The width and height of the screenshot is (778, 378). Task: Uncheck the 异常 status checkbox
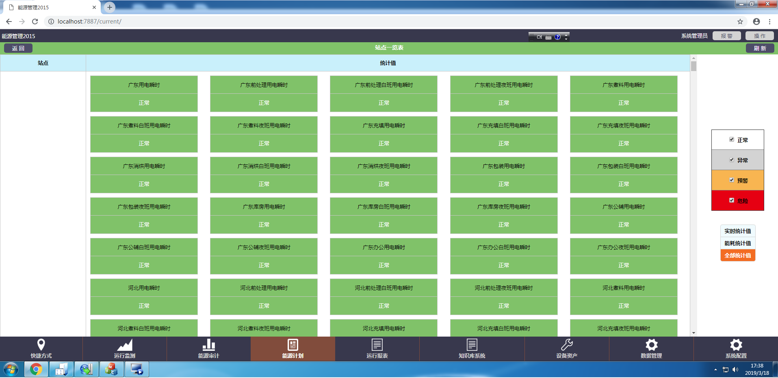click(732, 160)
